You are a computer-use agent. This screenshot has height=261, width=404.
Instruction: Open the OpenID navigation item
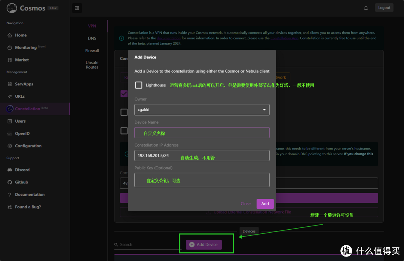click(35, 133)
